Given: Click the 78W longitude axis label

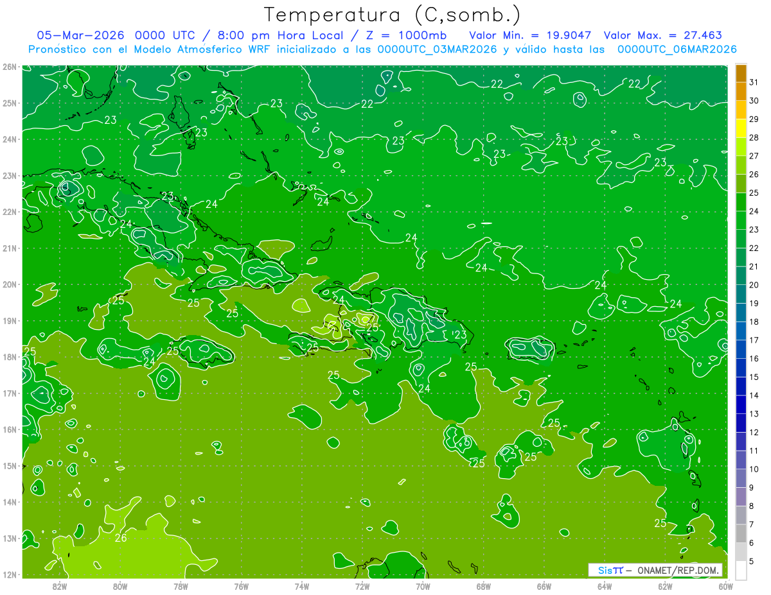Looking at the screenshot, I should [x=181, y=586].
